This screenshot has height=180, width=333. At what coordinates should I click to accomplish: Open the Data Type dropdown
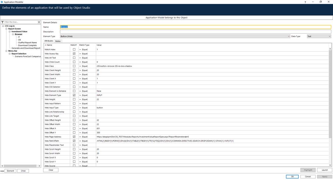point(330,37)
